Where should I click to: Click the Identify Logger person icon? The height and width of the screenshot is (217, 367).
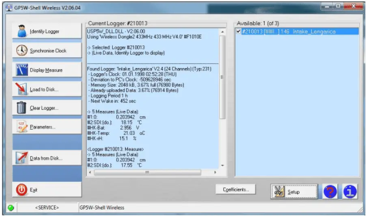click(x=22, y=31)
